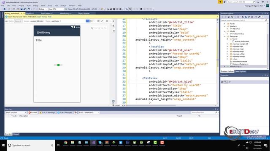Switch to the Team Explorer tab
This screenshot has width=270, height=151.
(x=240, y=71)
